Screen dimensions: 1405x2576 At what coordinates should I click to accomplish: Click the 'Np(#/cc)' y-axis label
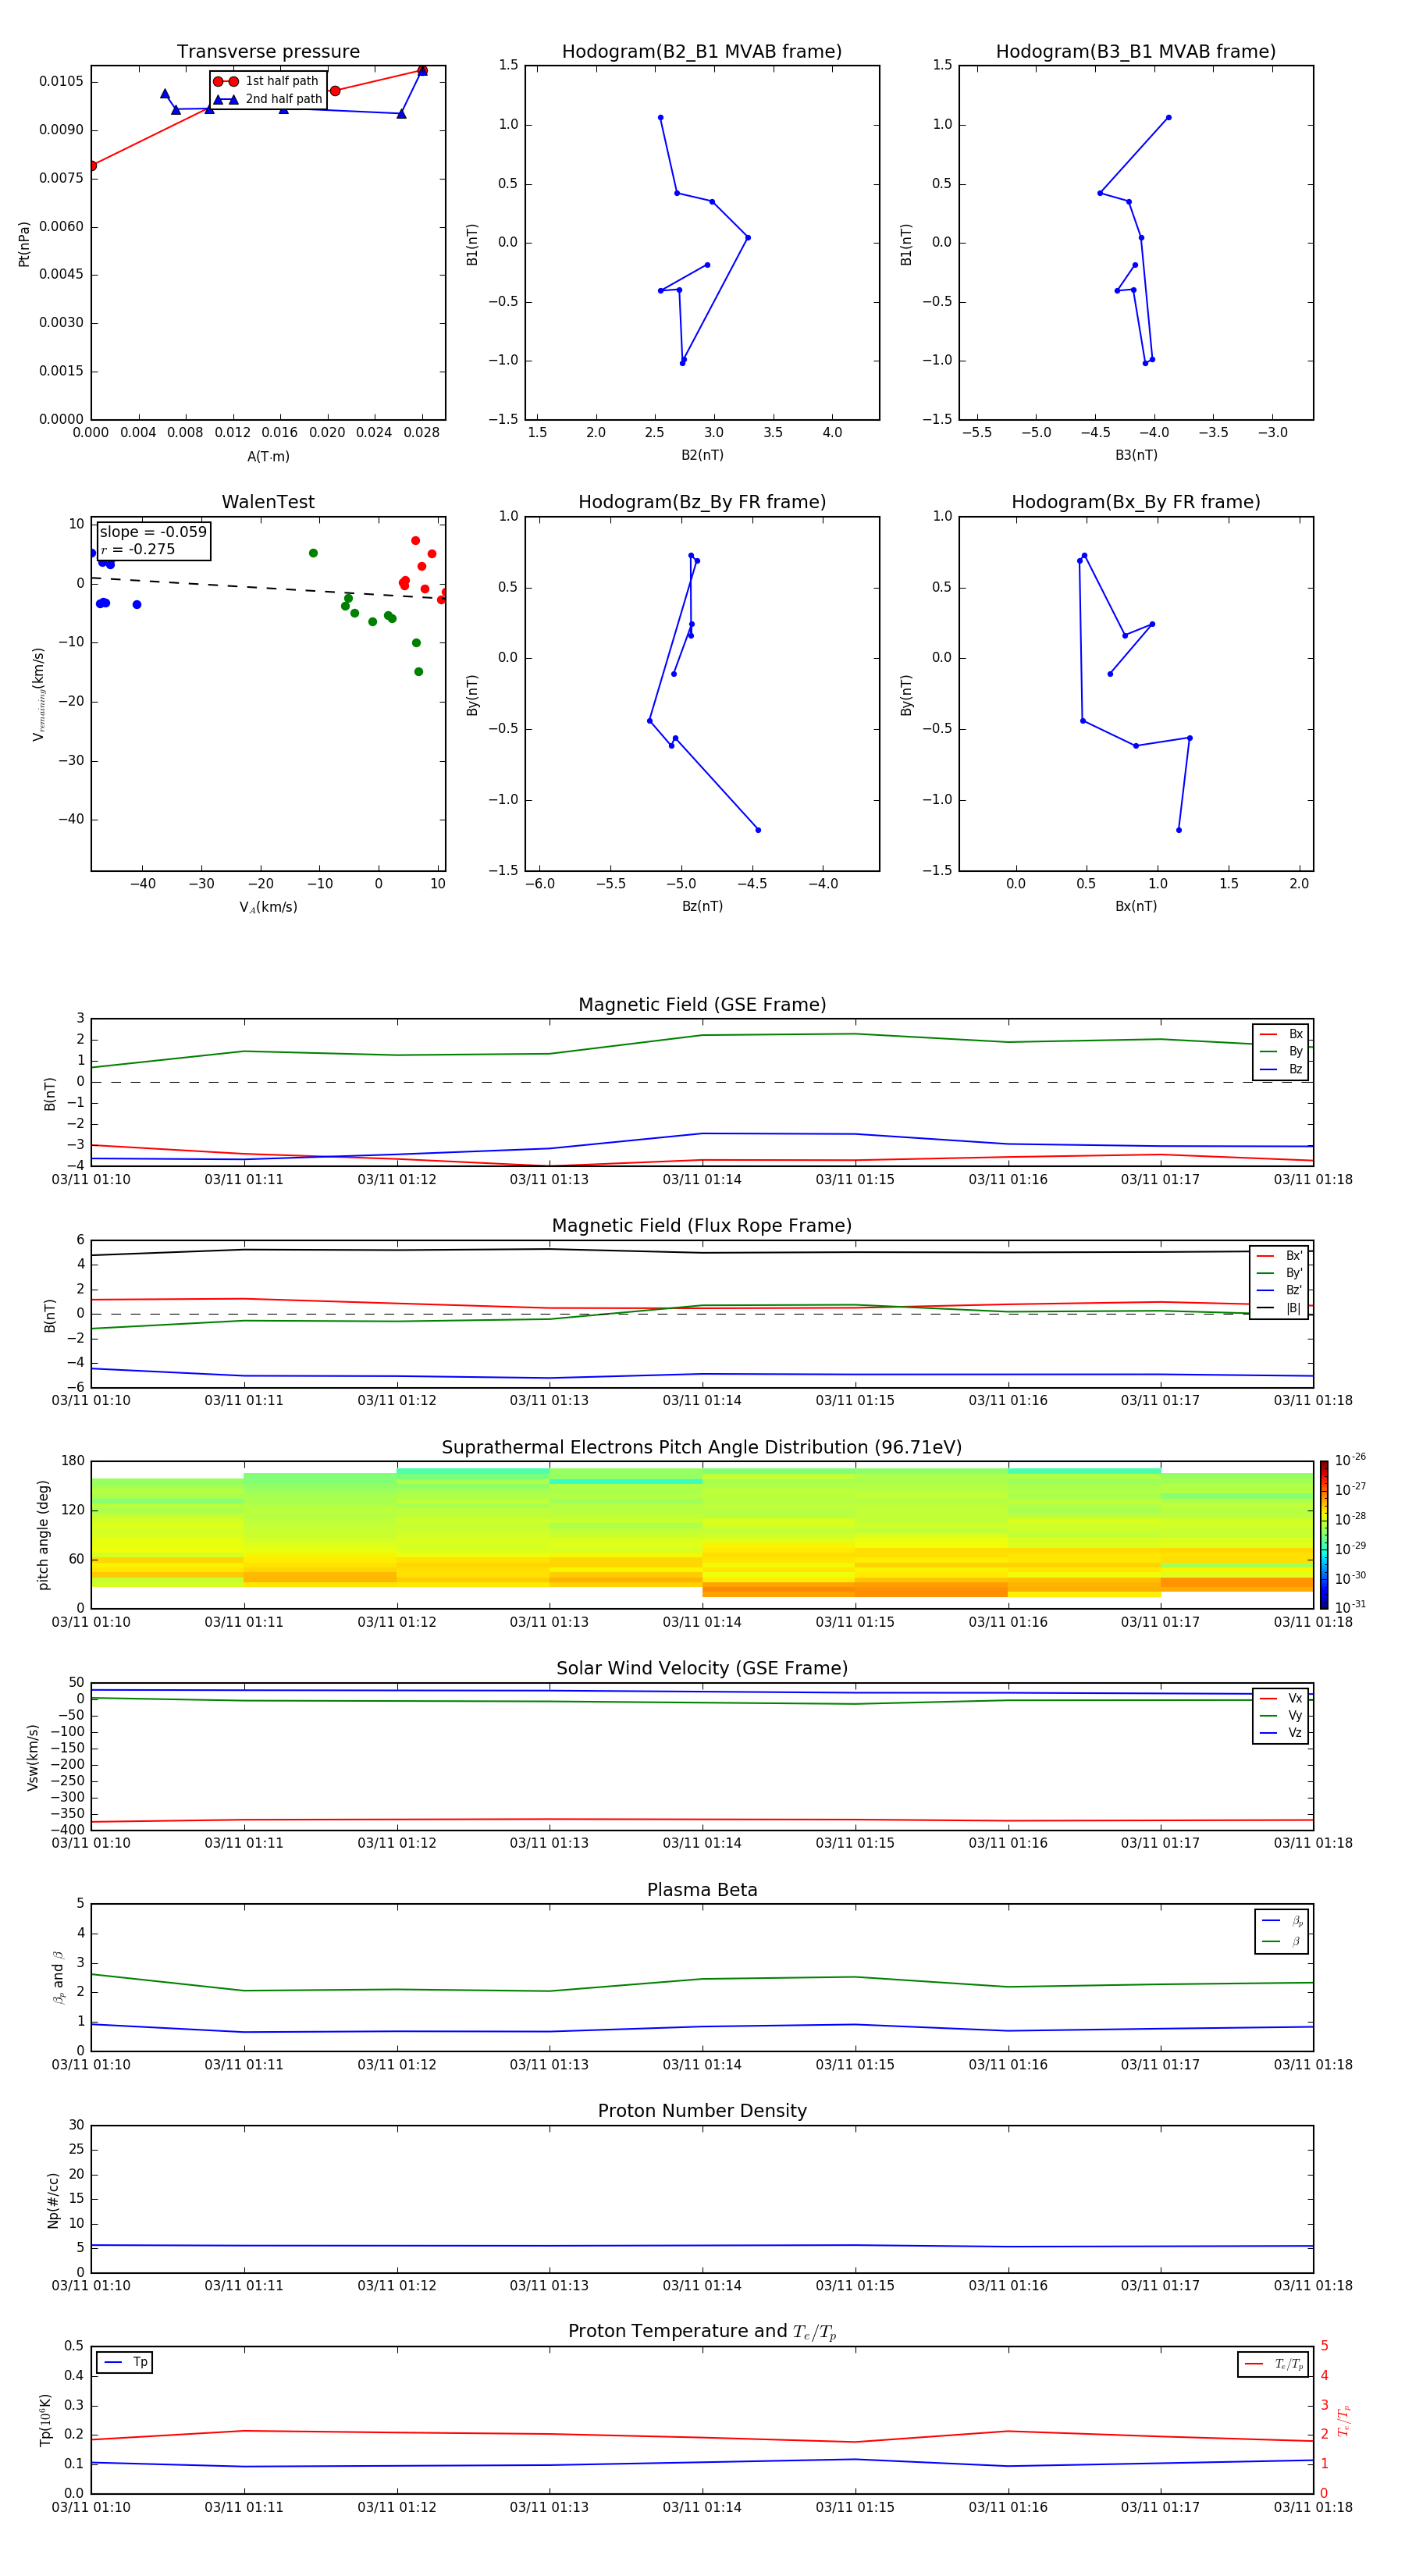point(53,2200)
